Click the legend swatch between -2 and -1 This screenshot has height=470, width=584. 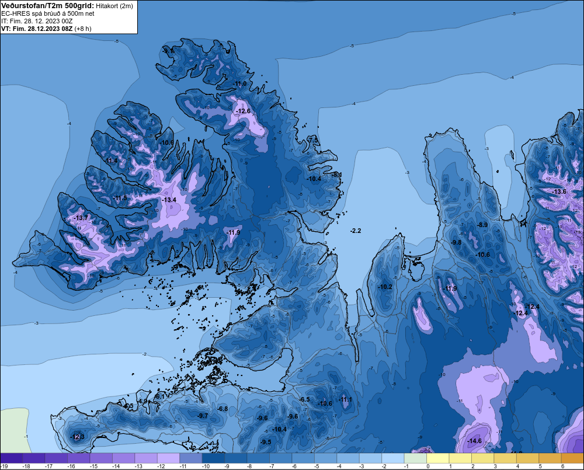pyautogui.click(x=393, y=458)
